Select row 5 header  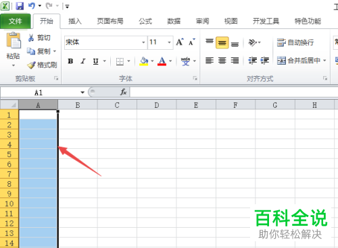coord(9,154)
